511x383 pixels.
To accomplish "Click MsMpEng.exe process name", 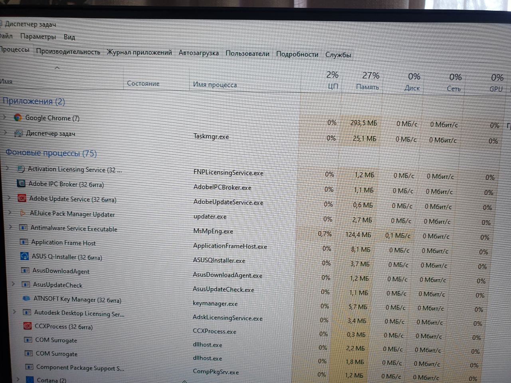I will [x=213, y=231].
